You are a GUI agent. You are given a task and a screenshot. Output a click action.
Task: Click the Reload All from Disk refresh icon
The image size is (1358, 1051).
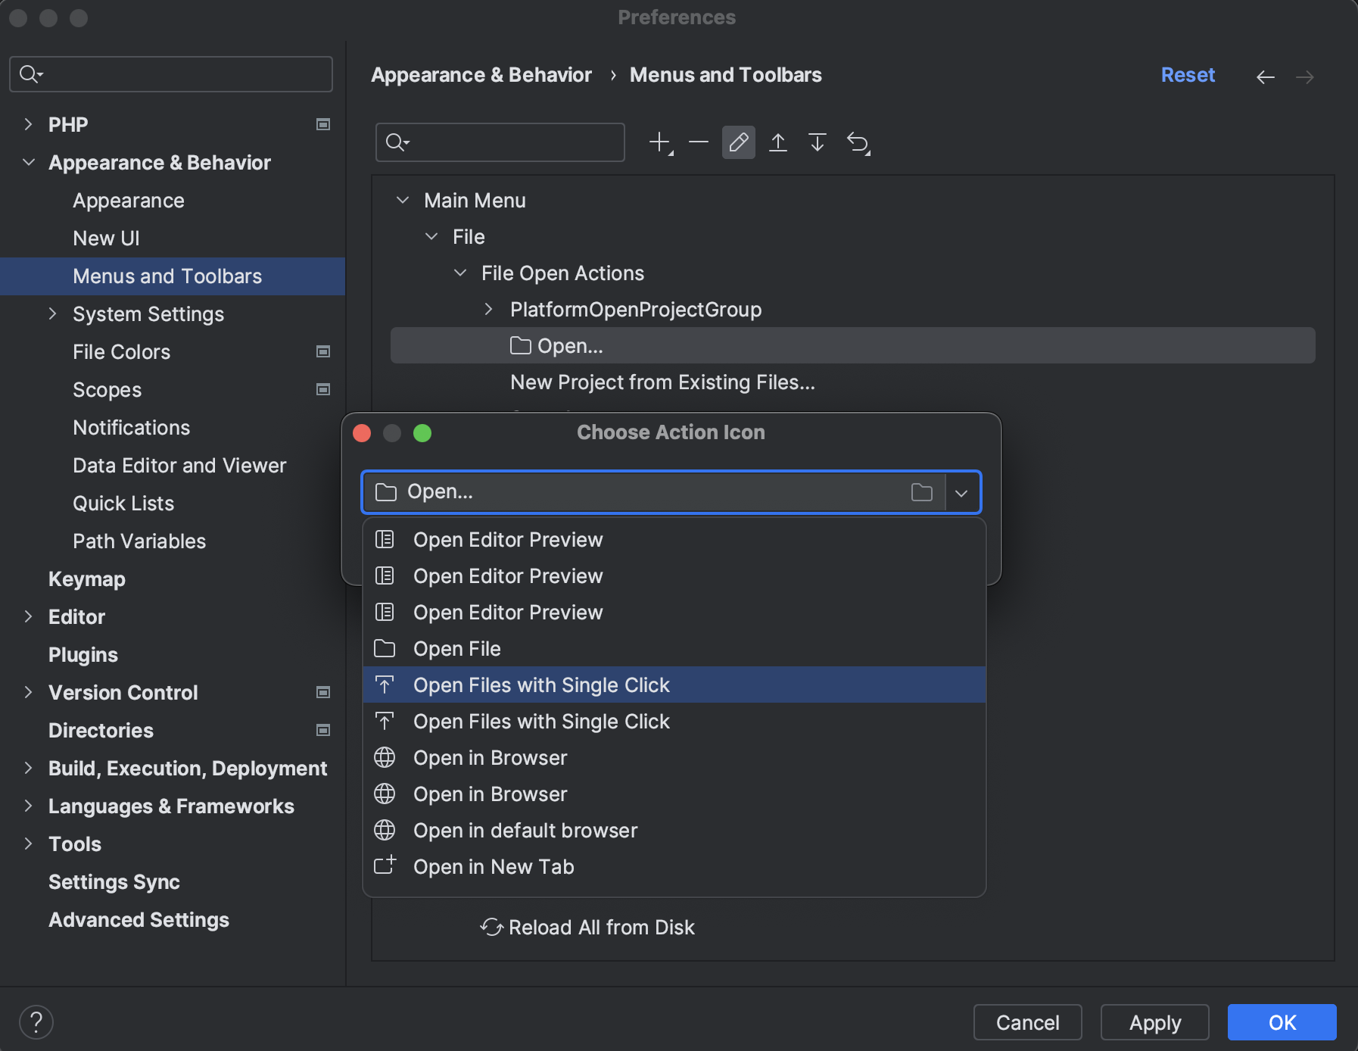490,927
